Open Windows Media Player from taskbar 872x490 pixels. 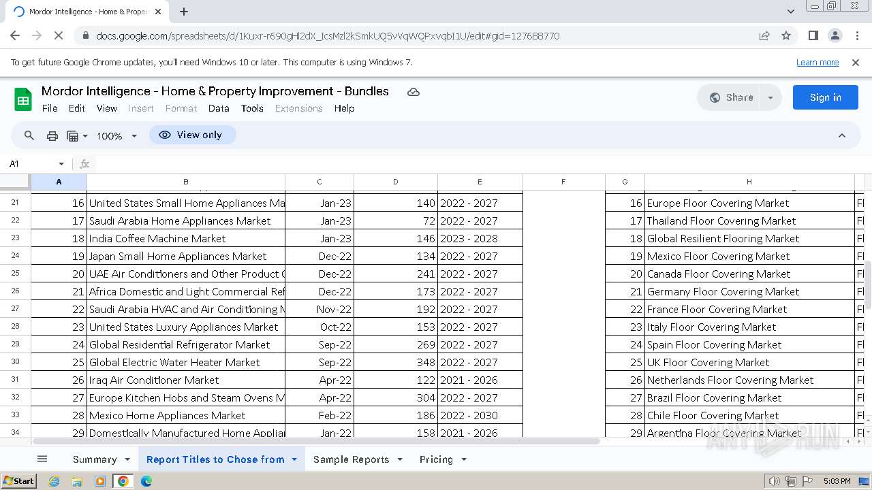coord(100,481)
